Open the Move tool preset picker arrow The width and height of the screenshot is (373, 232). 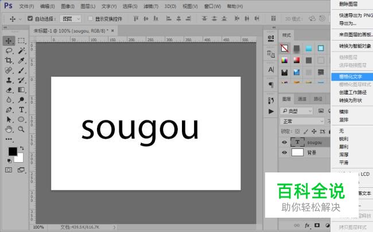coord(20,19)
